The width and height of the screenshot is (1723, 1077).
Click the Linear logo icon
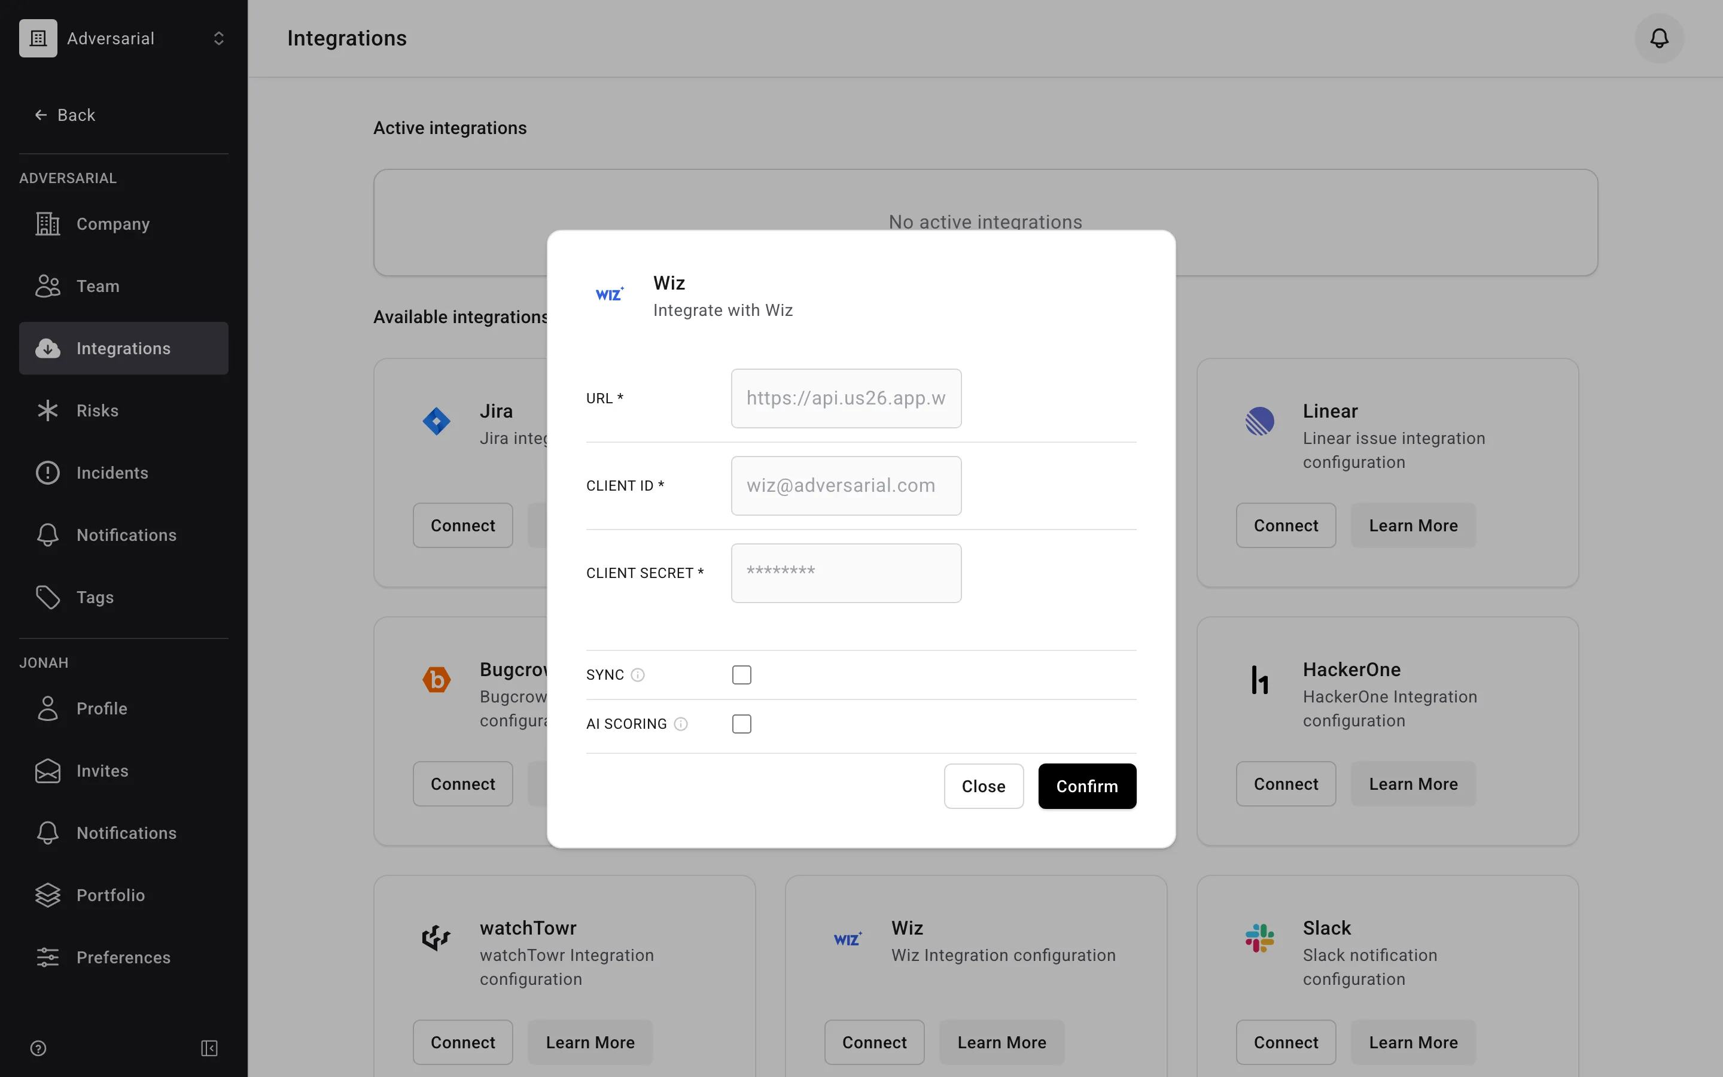point(1259,422)
